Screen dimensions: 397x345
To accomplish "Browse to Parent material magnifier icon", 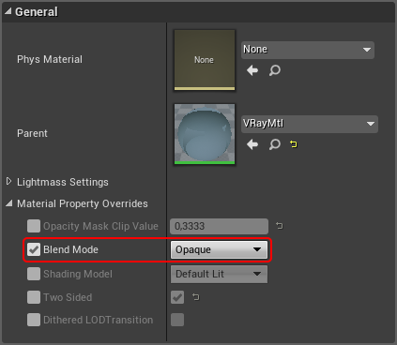I will point(275,144).
